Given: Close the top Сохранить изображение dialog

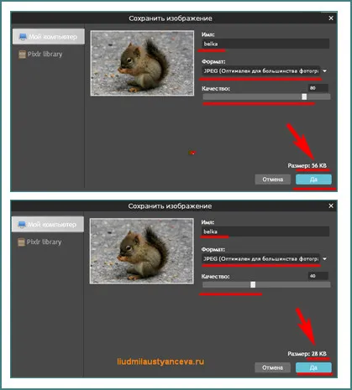Looking at the screenshot, I should [x=331, y=18].
